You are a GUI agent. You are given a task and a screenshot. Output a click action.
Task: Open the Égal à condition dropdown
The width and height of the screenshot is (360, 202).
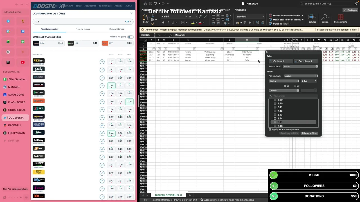coord(284,81)
